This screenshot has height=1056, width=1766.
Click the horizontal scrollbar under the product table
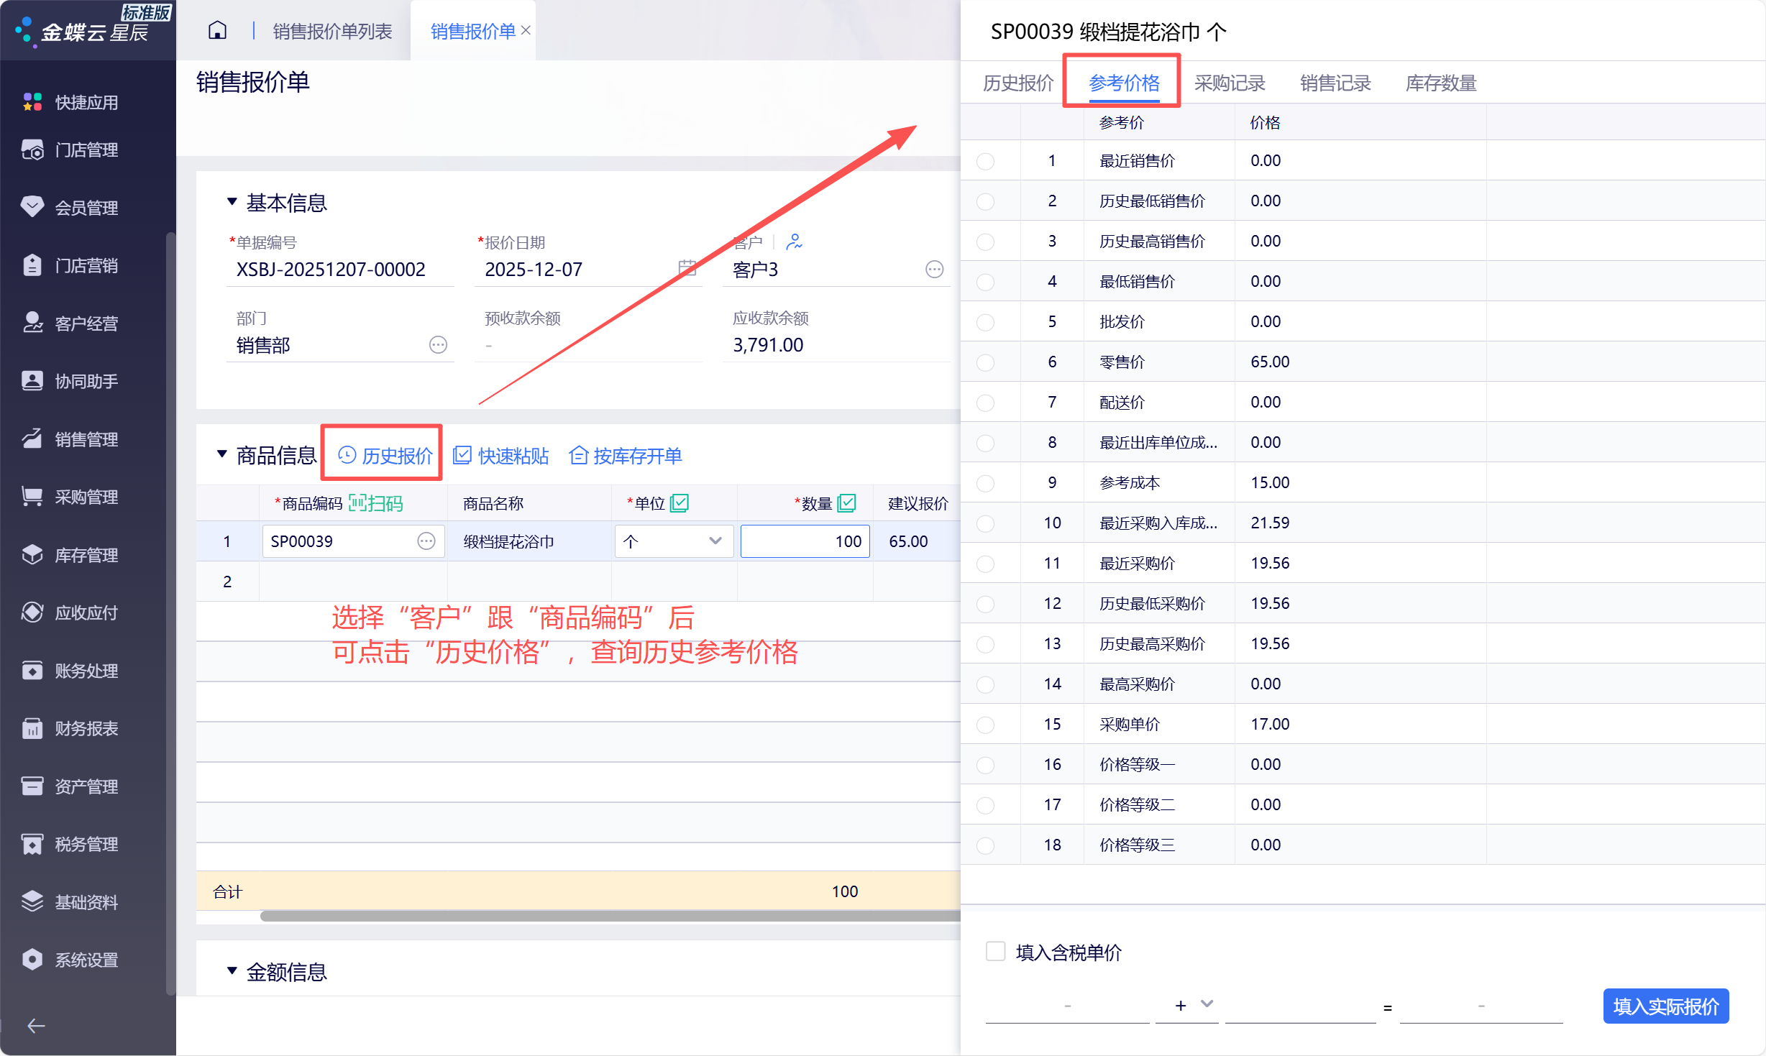coord(610,916)
